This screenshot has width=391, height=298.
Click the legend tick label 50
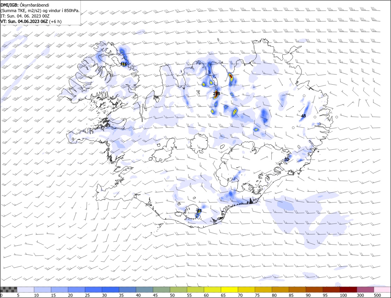[172, 295]
